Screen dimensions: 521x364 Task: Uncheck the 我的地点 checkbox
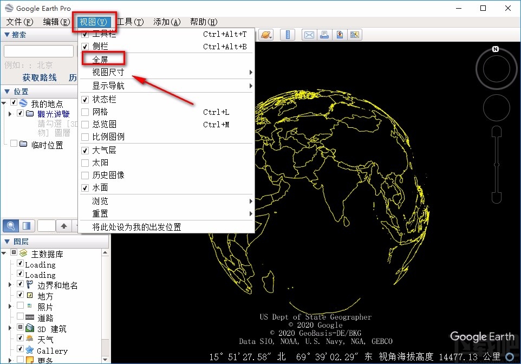(14, 102)
